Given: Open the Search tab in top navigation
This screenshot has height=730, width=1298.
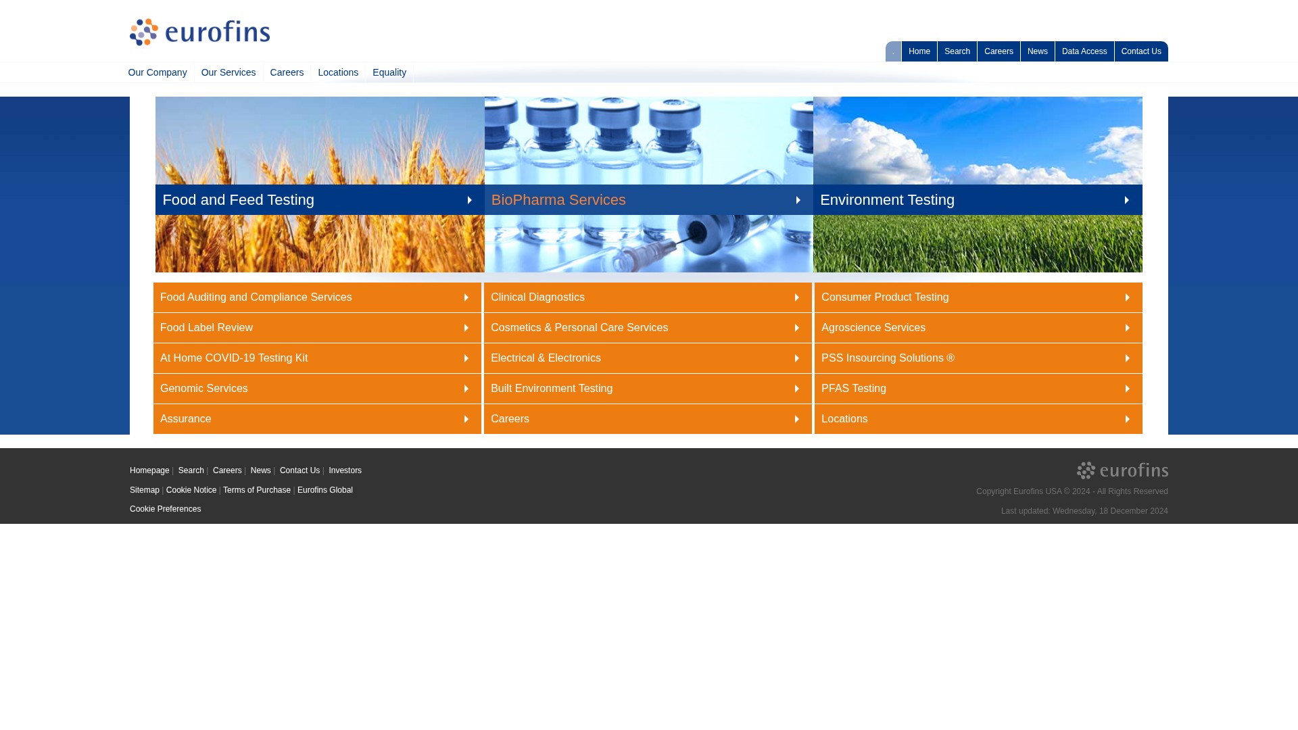Looking at the screenshot, I should tap(957, 51).
